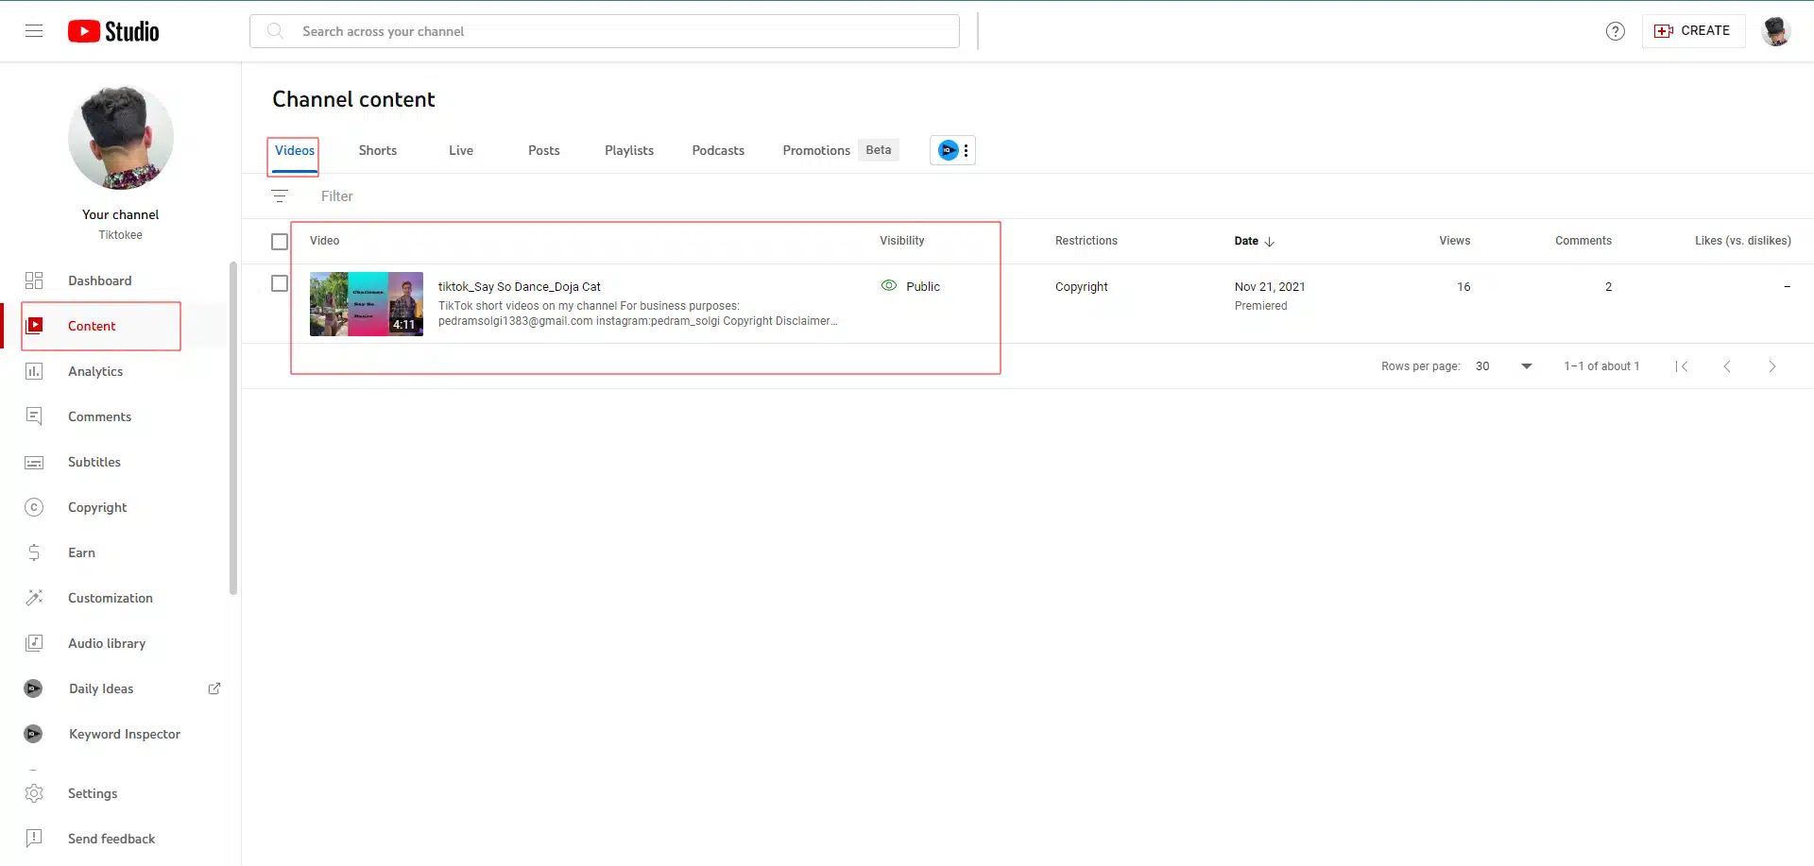Open the tiktok_Say So Dance_Doja Cat title
The width and height of the screenshot is (1814, 866).
pyautogui.click(x=519, y=286)
